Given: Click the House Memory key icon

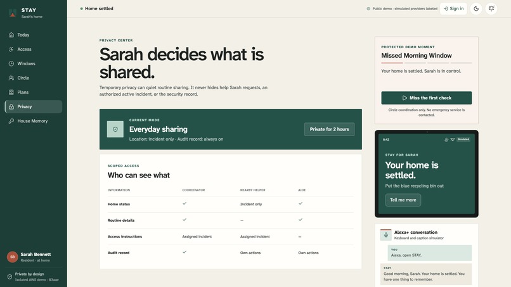Looking at the screenshot, I should pos(11,121).
